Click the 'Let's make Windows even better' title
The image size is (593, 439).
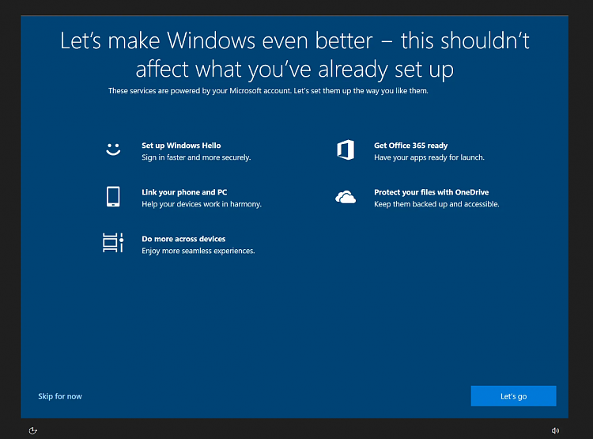tap(295, 55)
